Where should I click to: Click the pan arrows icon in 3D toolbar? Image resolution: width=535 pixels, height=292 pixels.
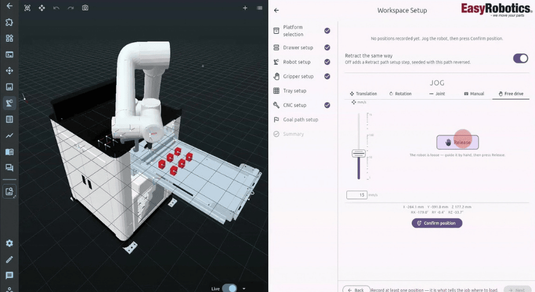pos(42,8)
